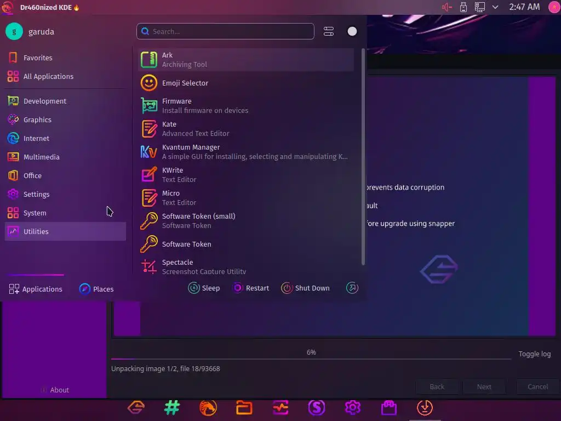
Task: Open Development category
Action: (x=65, y=101)
